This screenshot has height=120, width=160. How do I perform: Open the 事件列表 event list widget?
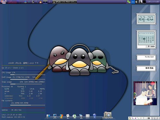pyautogui.click(x=146, y=68)
